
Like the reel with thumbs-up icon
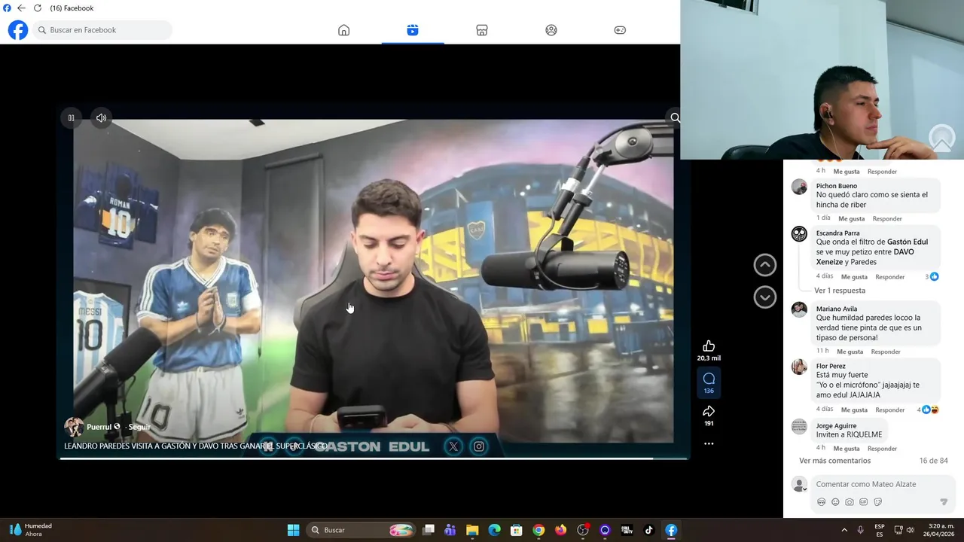click(x=709, y=346)
